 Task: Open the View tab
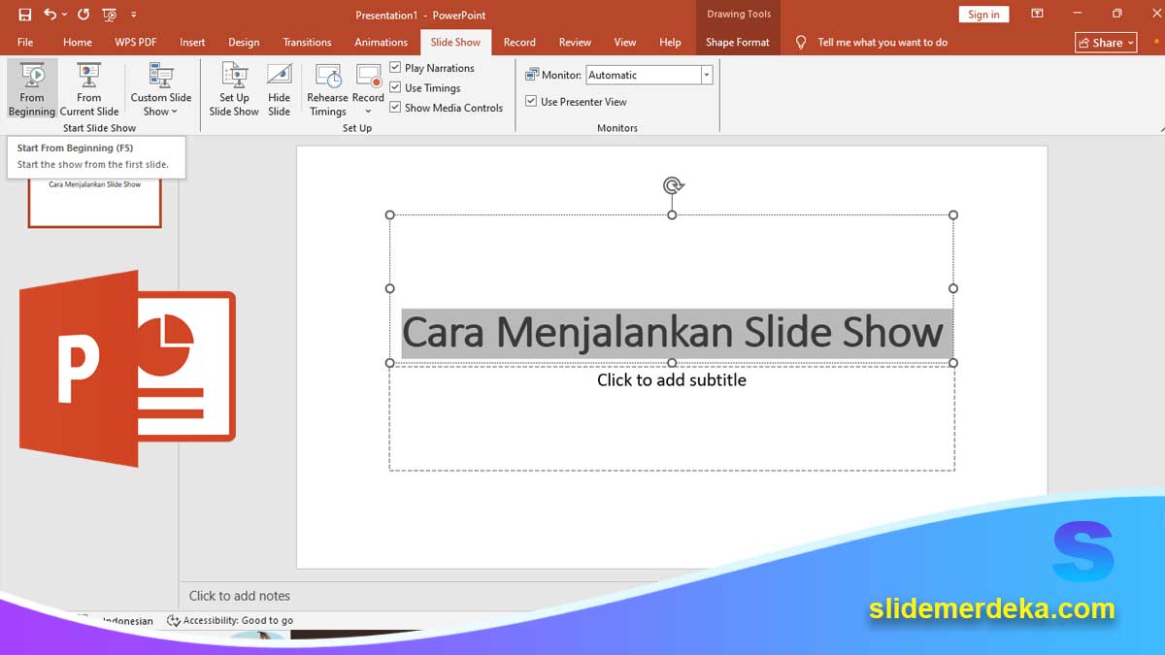pos(625,42)
